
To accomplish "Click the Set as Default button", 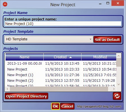I will pyautogui.click(x=107, y=39).
